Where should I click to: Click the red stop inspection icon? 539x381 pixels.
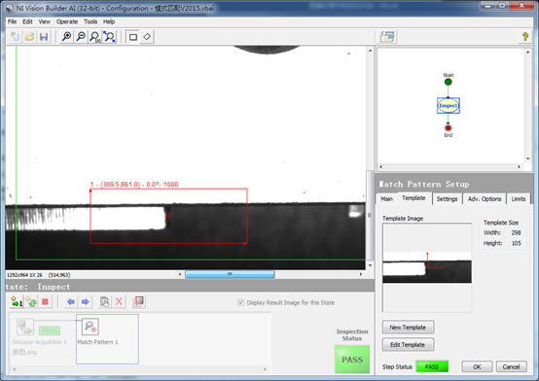[x=45, y=302]
